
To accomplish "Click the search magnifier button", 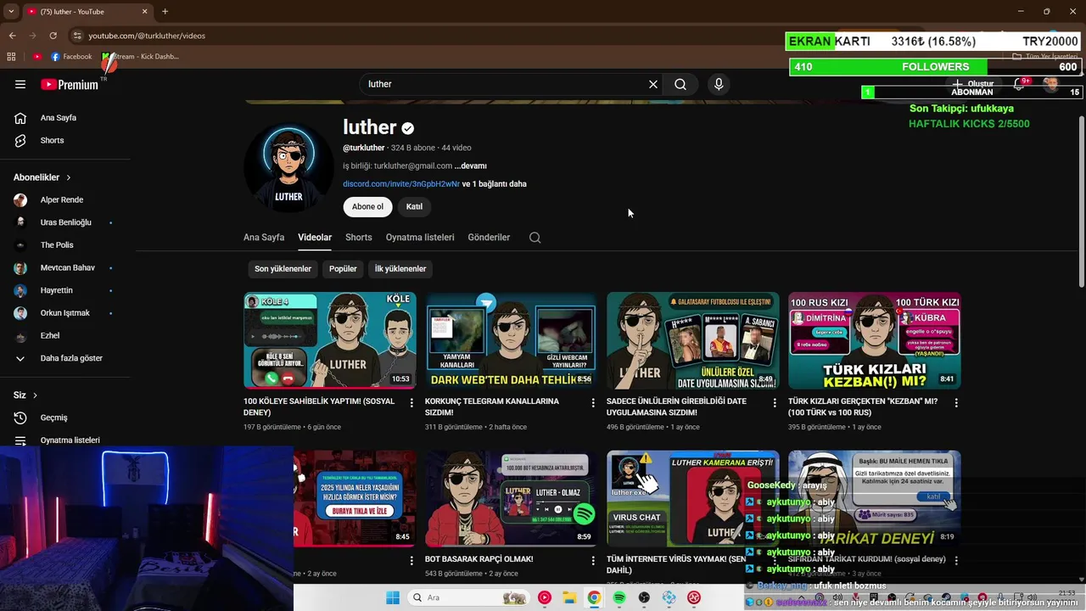I will click(680, 84).
